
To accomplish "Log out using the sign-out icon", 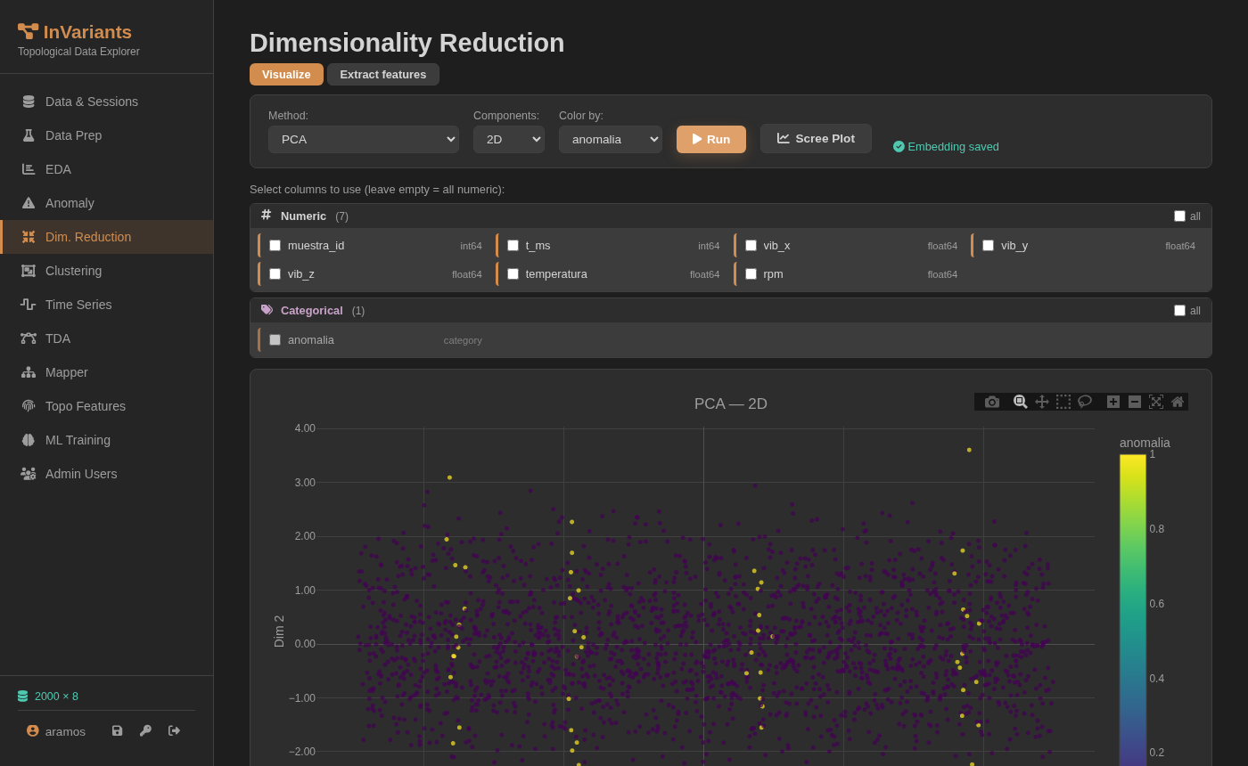I will click(174, 730).
